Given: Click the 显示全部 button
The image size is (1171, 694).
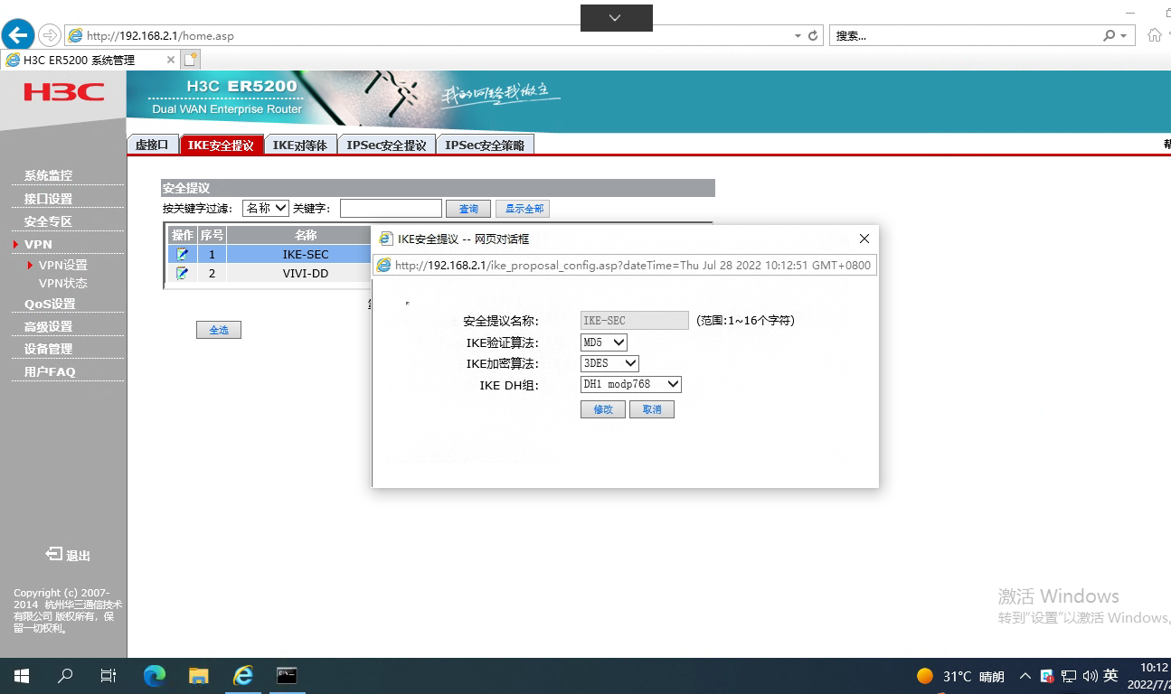Looking at the screenshot, I should (524, 209).
